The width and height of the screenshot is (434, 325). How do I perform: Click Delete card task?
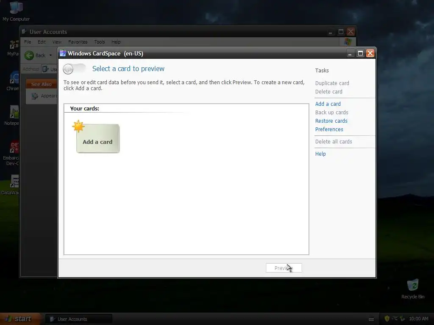coord(328,92)
